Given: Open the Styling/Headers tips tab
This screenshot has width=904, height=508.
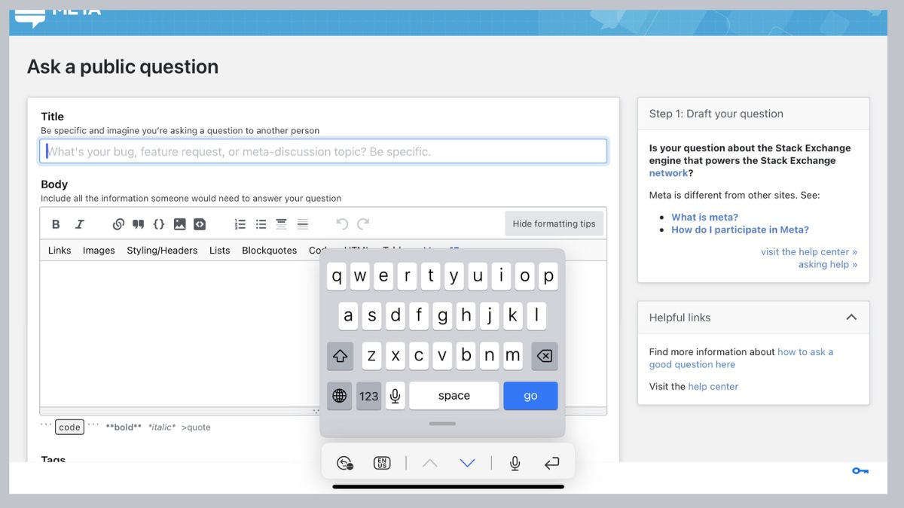Looking at the screenshot, I should [x=162, y=251].
